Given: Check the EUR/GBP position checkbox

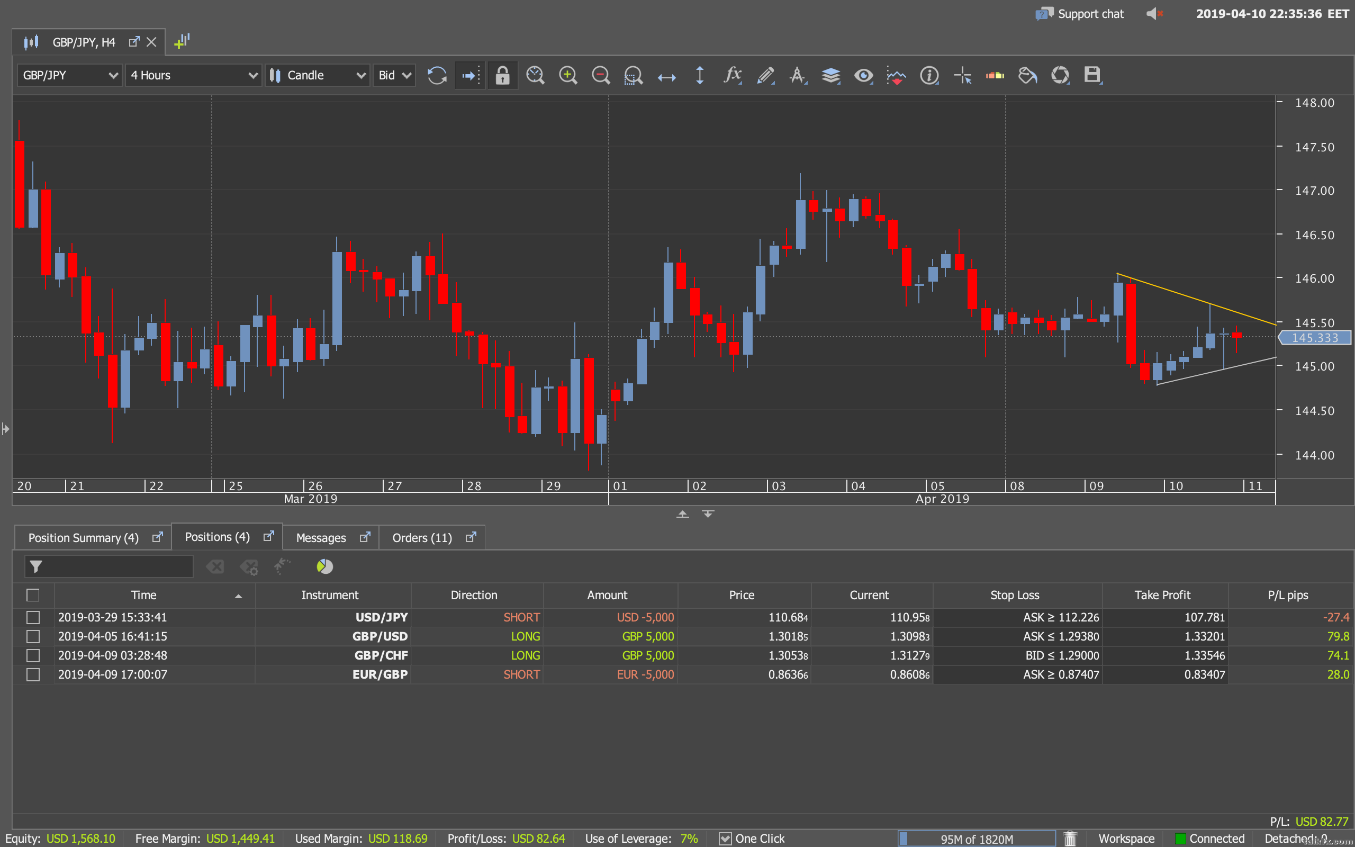Looking at the screenshot, I should pyautogui.click(x=33, y=674).
